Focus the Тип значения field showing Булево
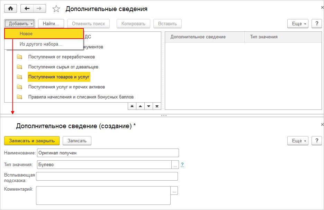Screen dimensions: 324x210 104,165
